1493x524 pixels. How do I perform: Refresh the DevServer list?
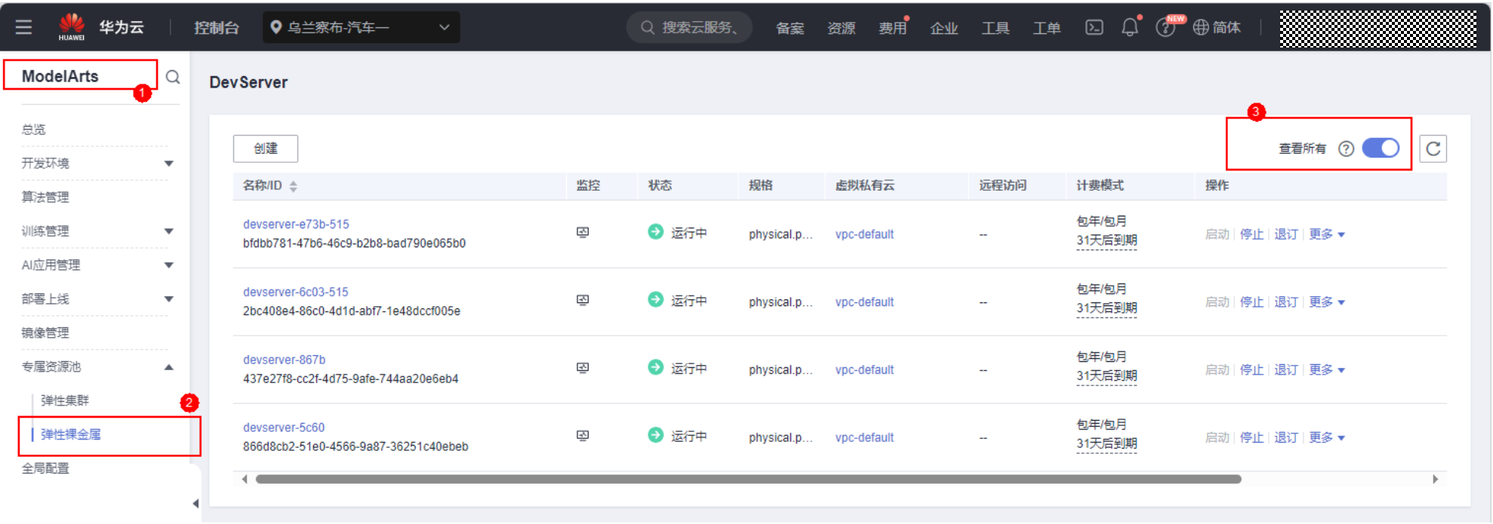1433,149
